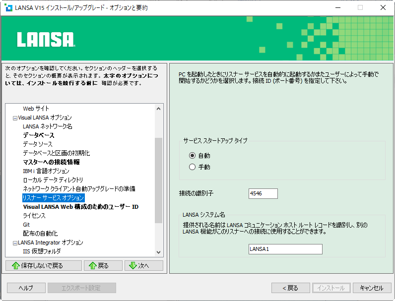The image size is (395, 301).
Task: Open the ヘルプ button
Action: point(26,288)
